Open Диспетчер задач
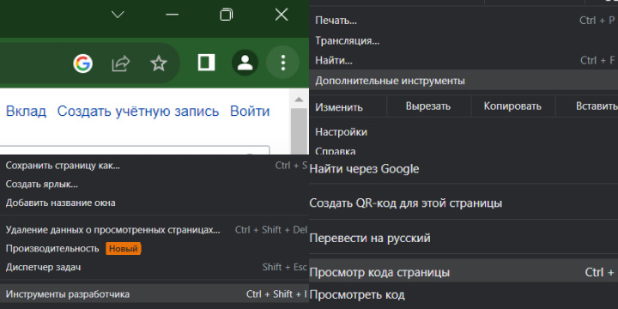The image size is (618, 309). click(154, 267)
